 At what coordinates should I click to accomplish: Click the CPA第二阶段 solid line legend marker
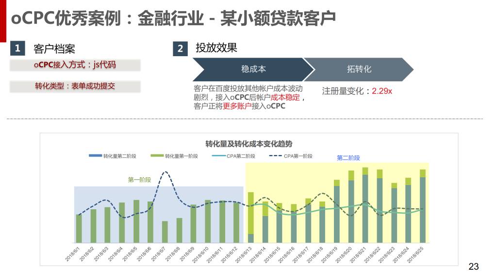click(x=219, y=156)
